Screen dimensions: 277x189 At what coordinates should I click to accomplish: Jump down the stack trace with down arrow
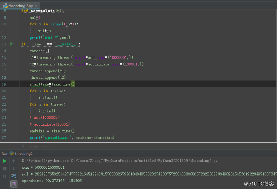click(x=14, y=169)
